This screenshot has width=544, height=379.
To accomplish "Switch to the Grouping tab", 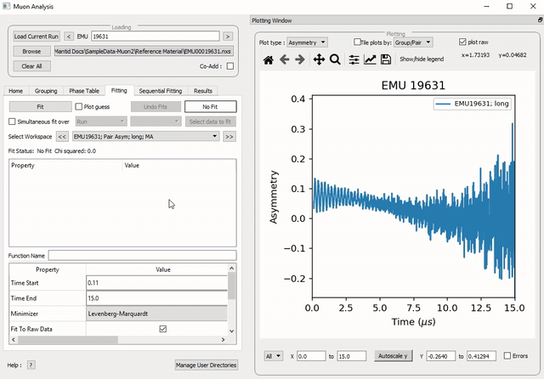I will point(46,90).
